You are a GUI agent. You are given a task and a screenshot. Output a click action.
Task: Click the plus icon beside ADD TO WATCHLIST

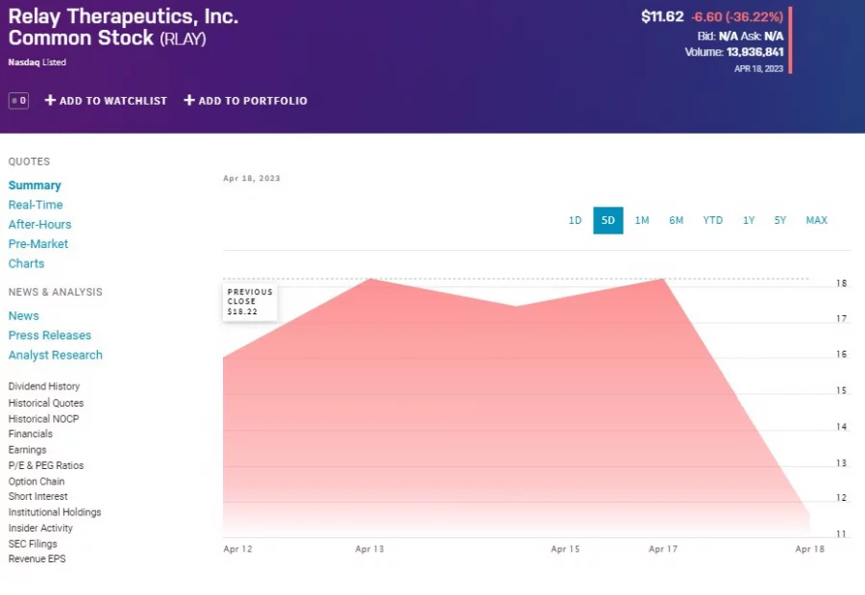tap(49, 100)
